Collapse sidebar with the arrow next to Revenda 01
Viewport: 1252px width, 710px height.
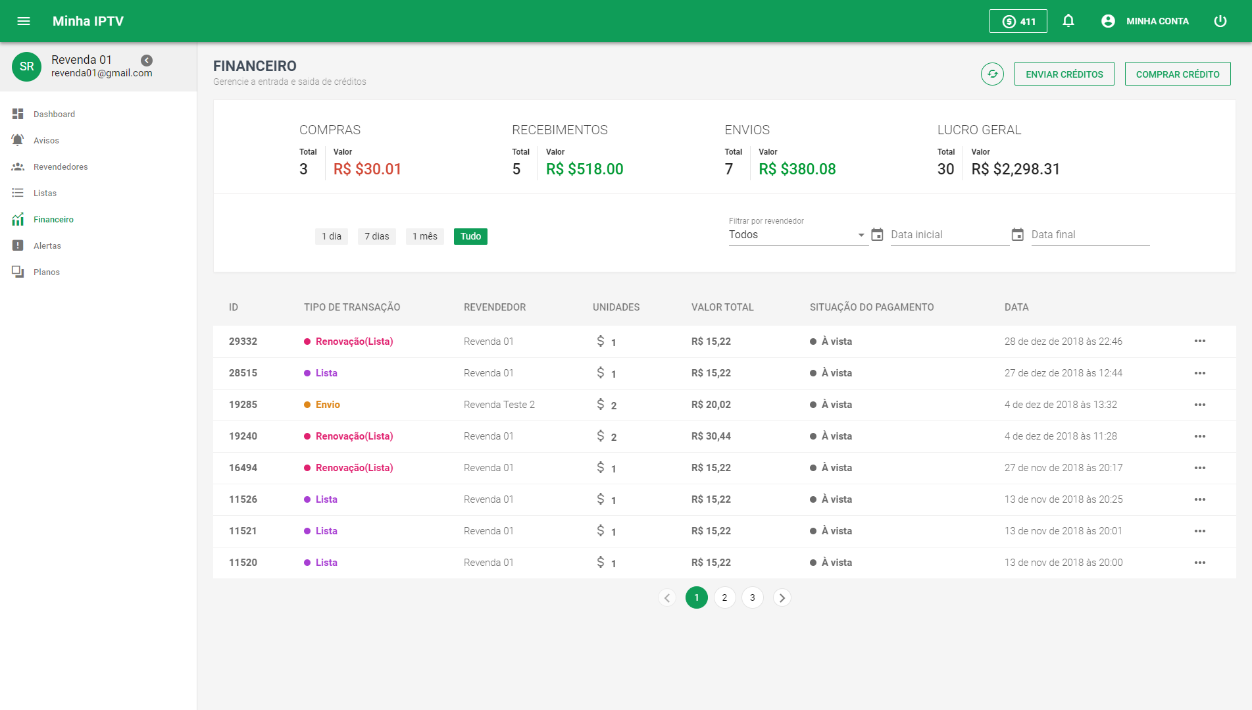pos(147,61)
